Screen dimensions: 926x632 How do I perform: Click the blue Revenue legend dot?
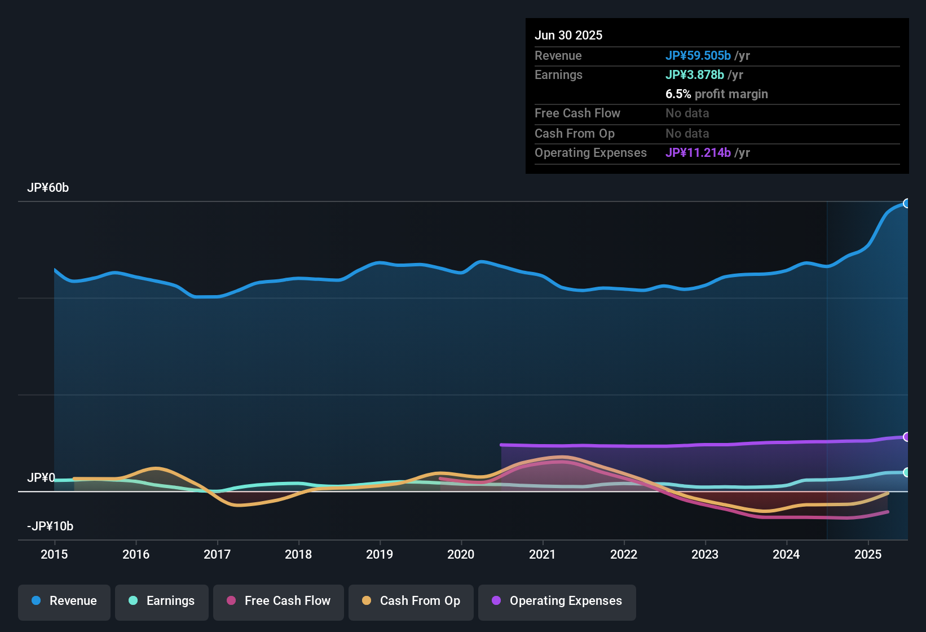pyautogui.click(x=36, y=601)
